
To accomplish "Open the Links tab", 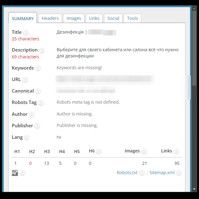I will (94, 18).
